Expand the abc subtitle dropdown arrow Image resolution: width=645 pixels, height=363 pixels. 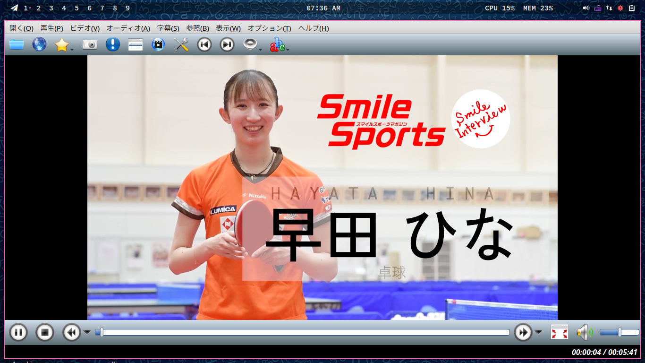pyautogui.click(x=288, y=49)
